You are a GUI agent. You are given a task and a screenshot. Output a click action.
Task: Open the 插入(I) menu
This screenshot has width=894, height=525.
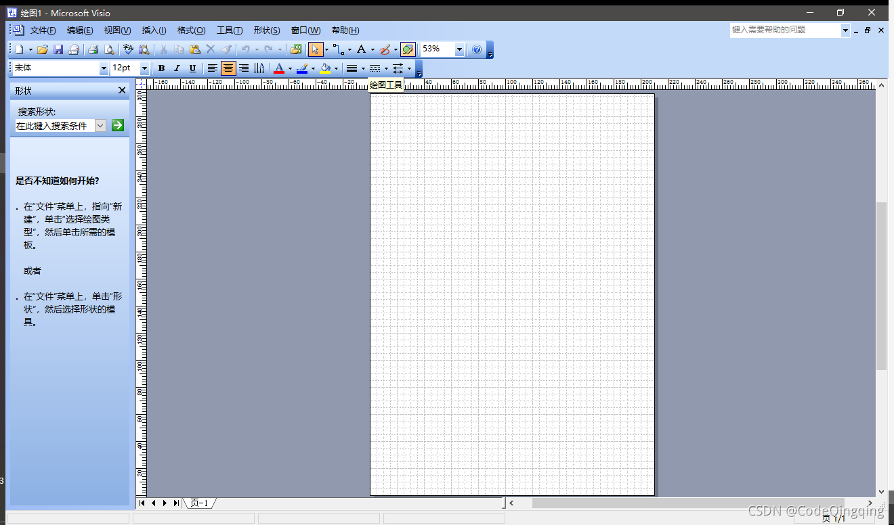click(154, 30)
